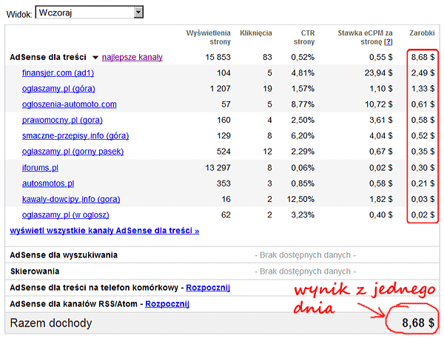Open the kawaly-dowcipy.info (gora) link
The width and height of the screenshot is (444, 341).
[x=71, y=199]
